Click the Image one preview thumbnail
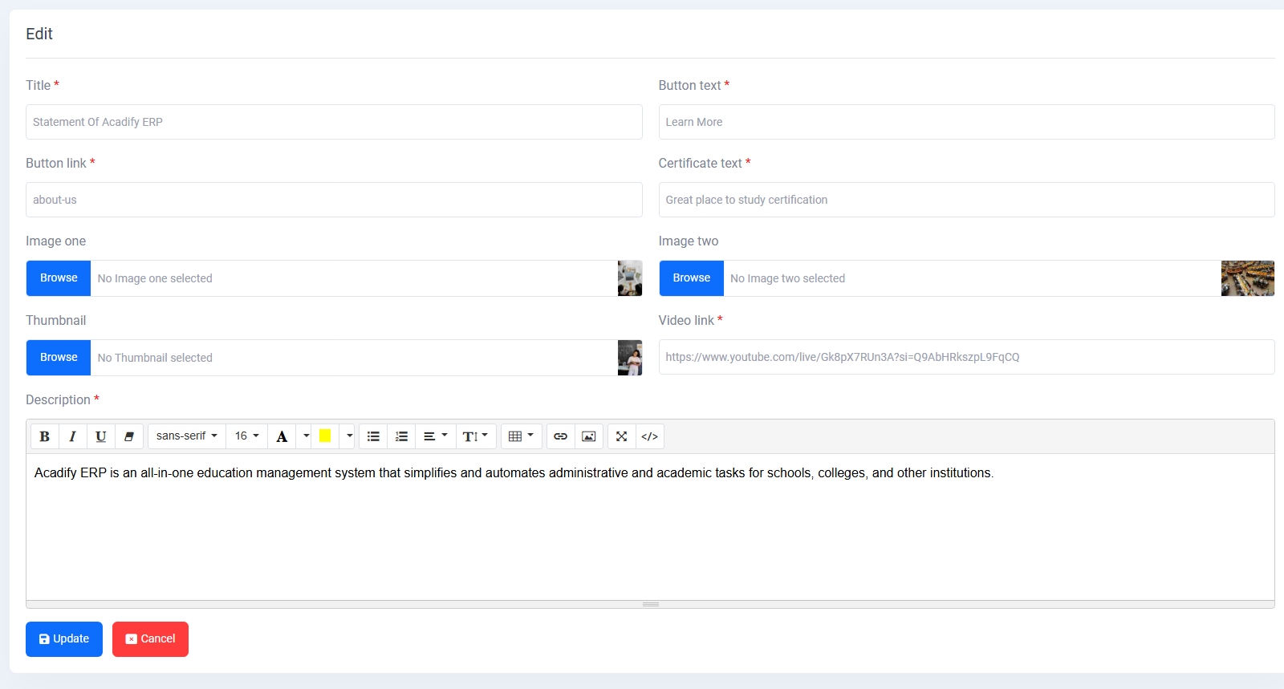 click(x=630, y=278)
